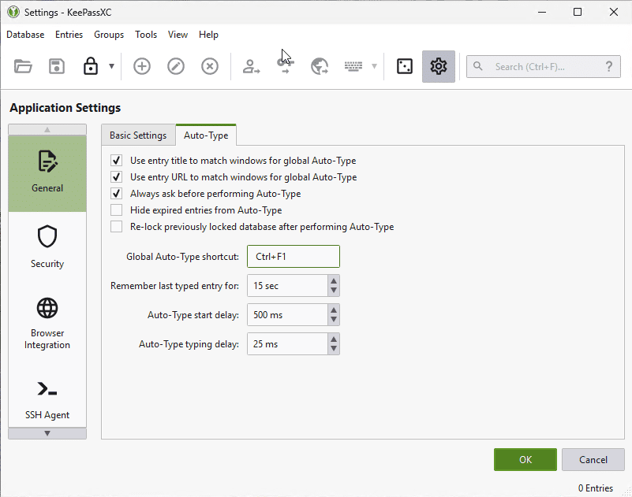Increase Auto-Type typing delay
The width and height of the screenshot is (632, 497).
[334, 339]
